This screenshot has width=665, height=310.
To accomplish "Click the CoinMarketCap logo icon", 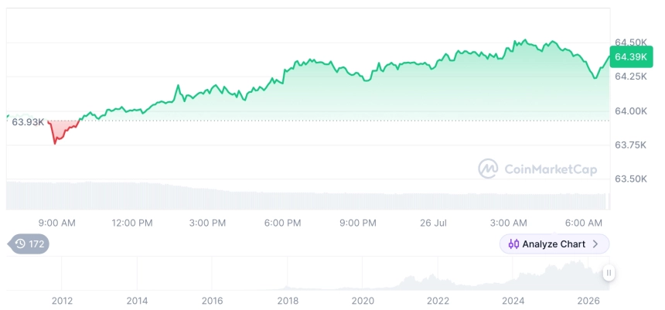I will point(488,169).
